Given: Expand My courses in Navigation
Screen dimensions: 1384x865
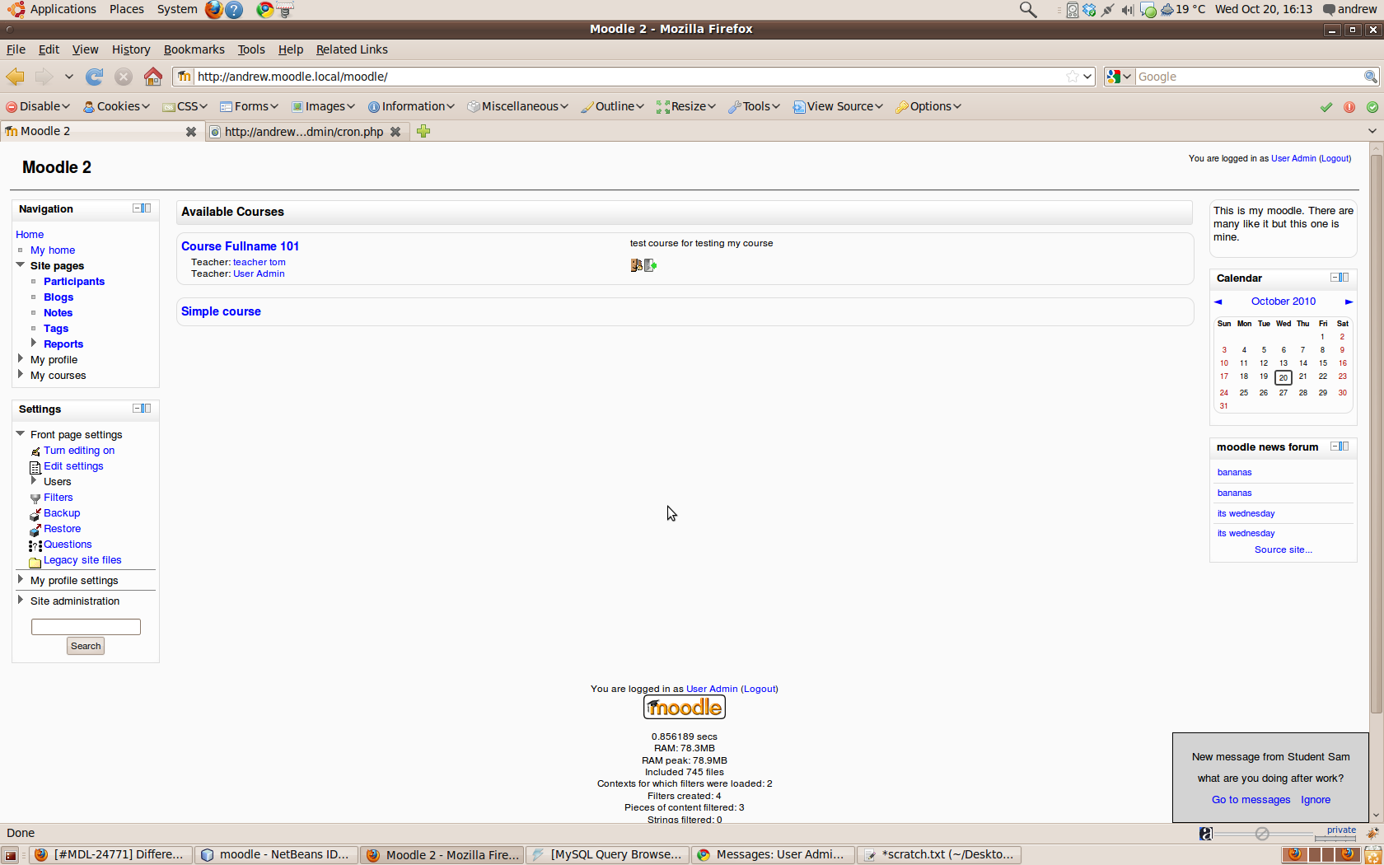Looking at the screenshot, I should [x=21, y=374].
